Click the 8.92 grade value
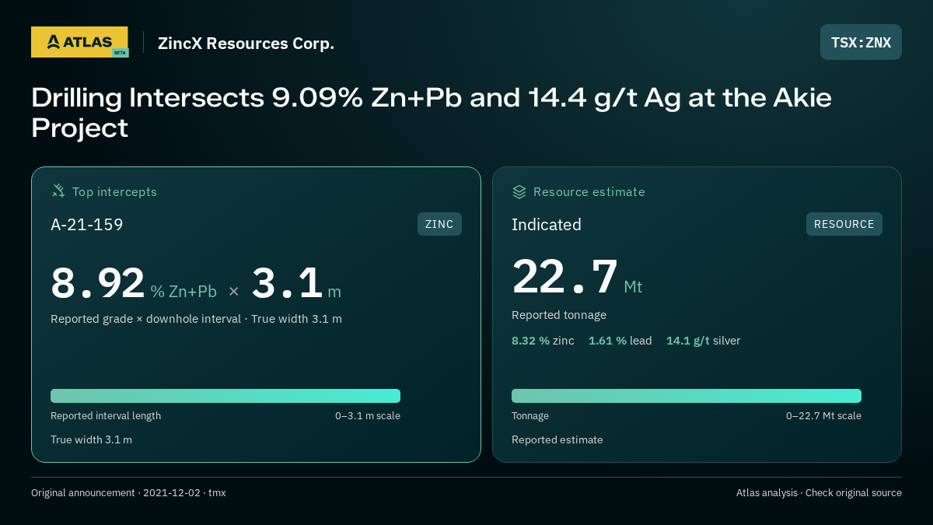The height and width of the screenshot is (525, 933). click(x=98, y=282)
